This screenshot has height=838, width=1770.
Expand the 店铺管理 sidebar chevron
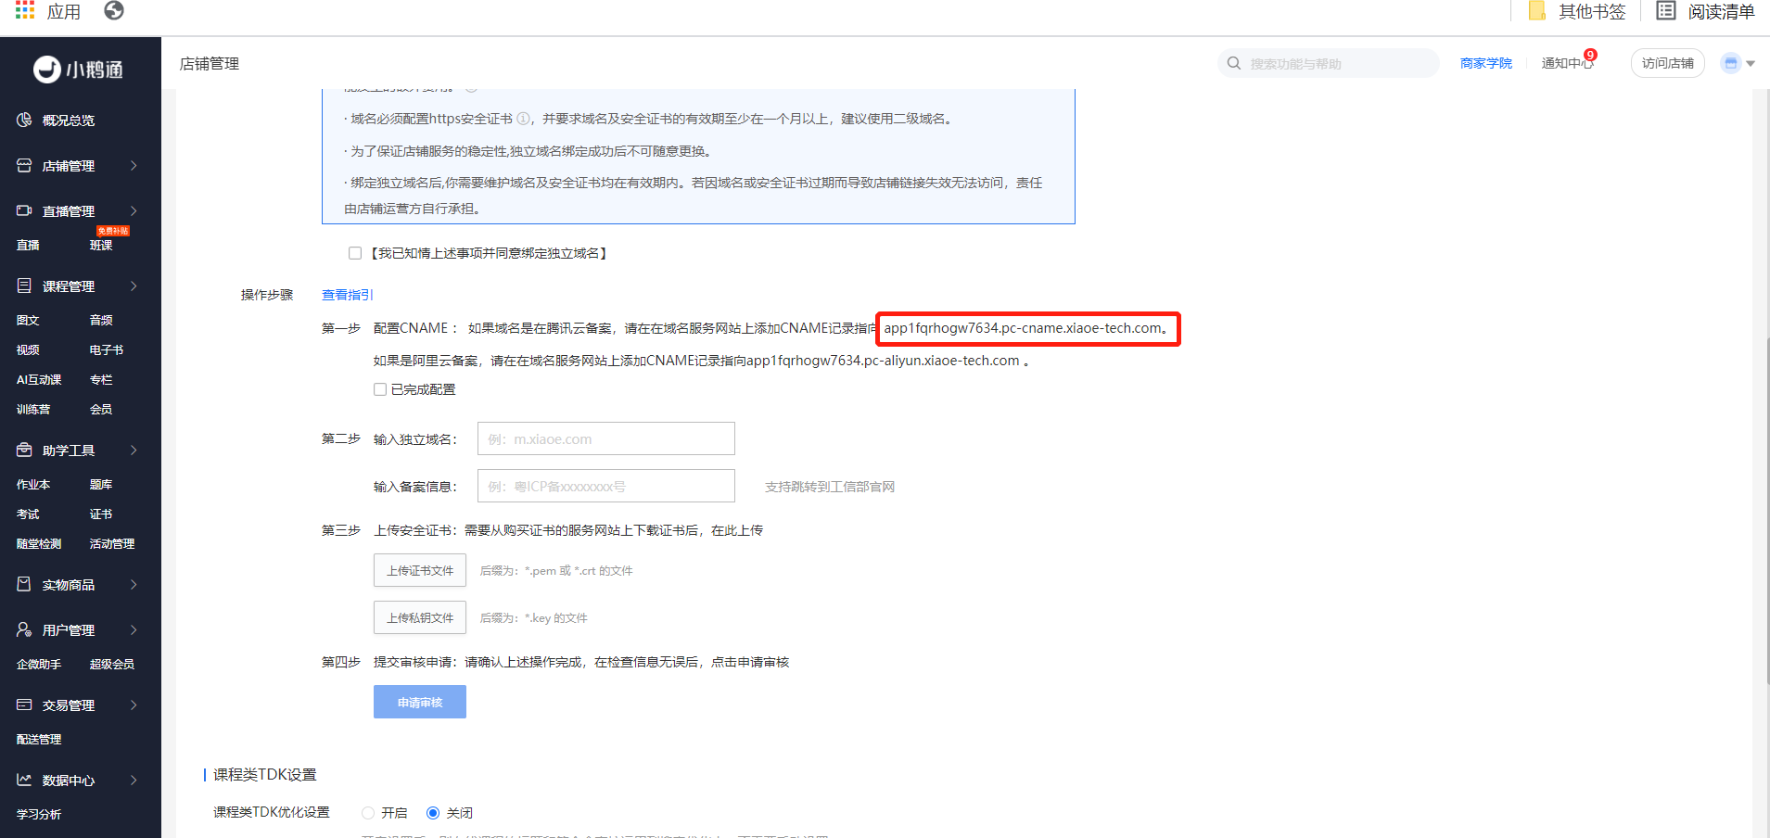[x=134, y=165]
